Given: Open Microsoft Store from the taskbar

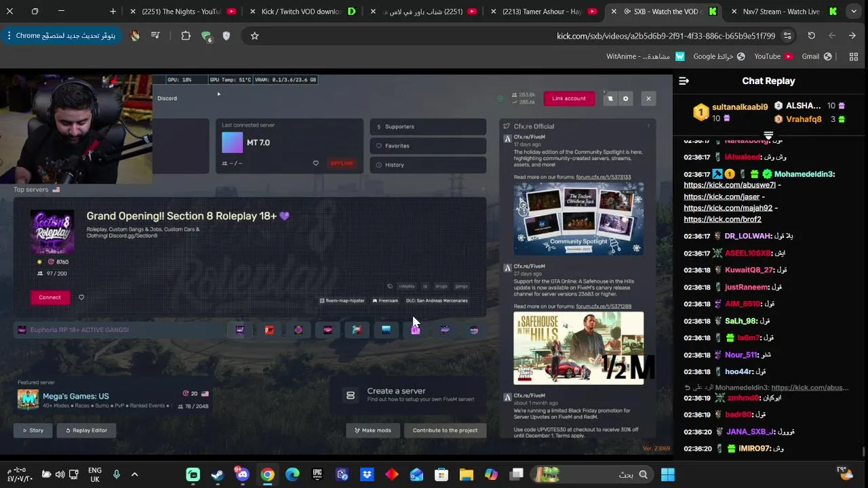Looking at the screenshot, I should [x=441, y=474].
